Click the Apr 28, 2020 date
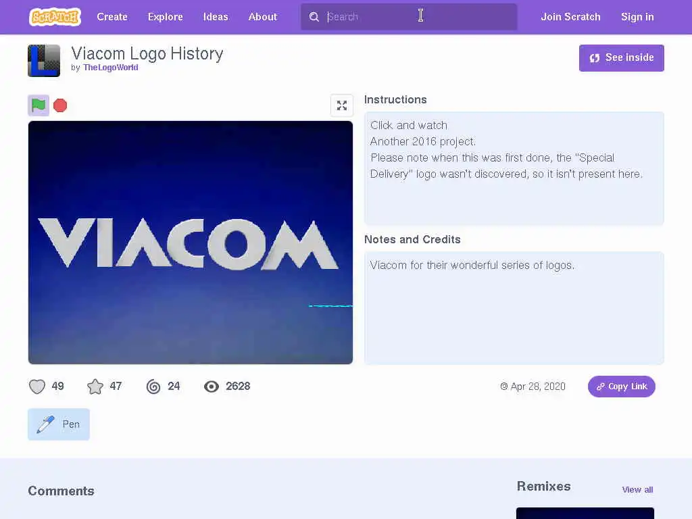This screenshot has height=519, width=692. pos(537,387)
